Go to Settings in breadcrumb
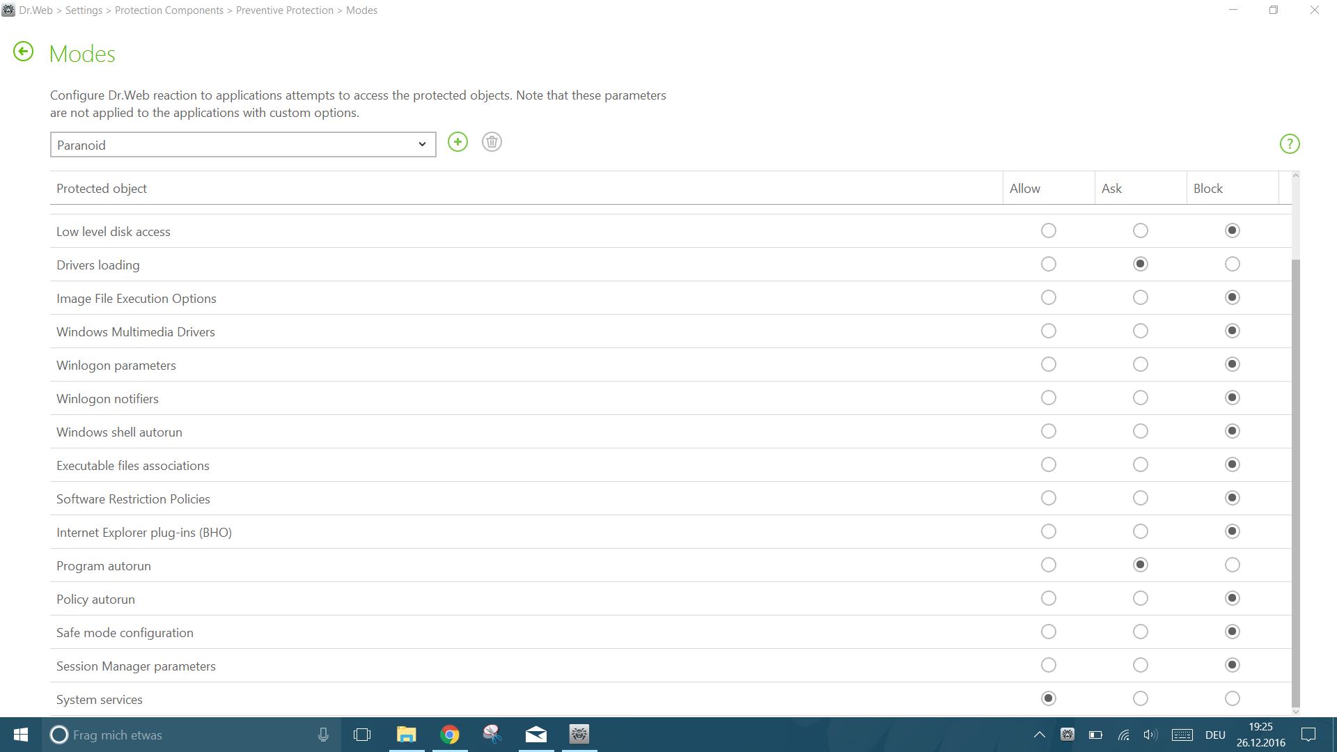The height and width of the screenshot is (752, 1337). coord(84,10)
